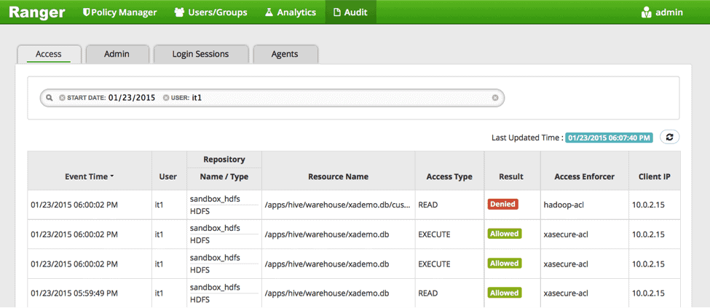710x308 pixels.
Task: Click the Ranger logo
Action: coord(36,12)
